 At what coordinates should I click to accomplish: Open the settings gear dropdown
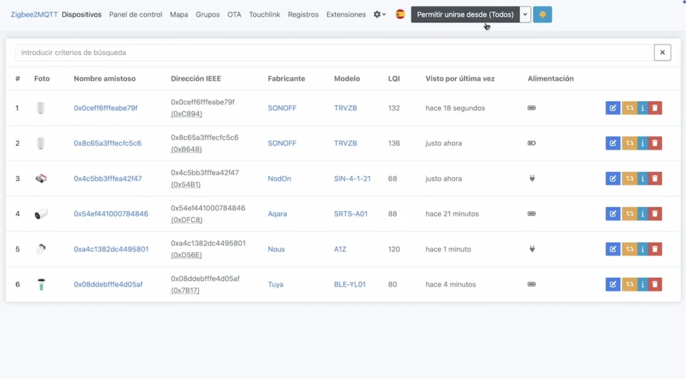379,15
